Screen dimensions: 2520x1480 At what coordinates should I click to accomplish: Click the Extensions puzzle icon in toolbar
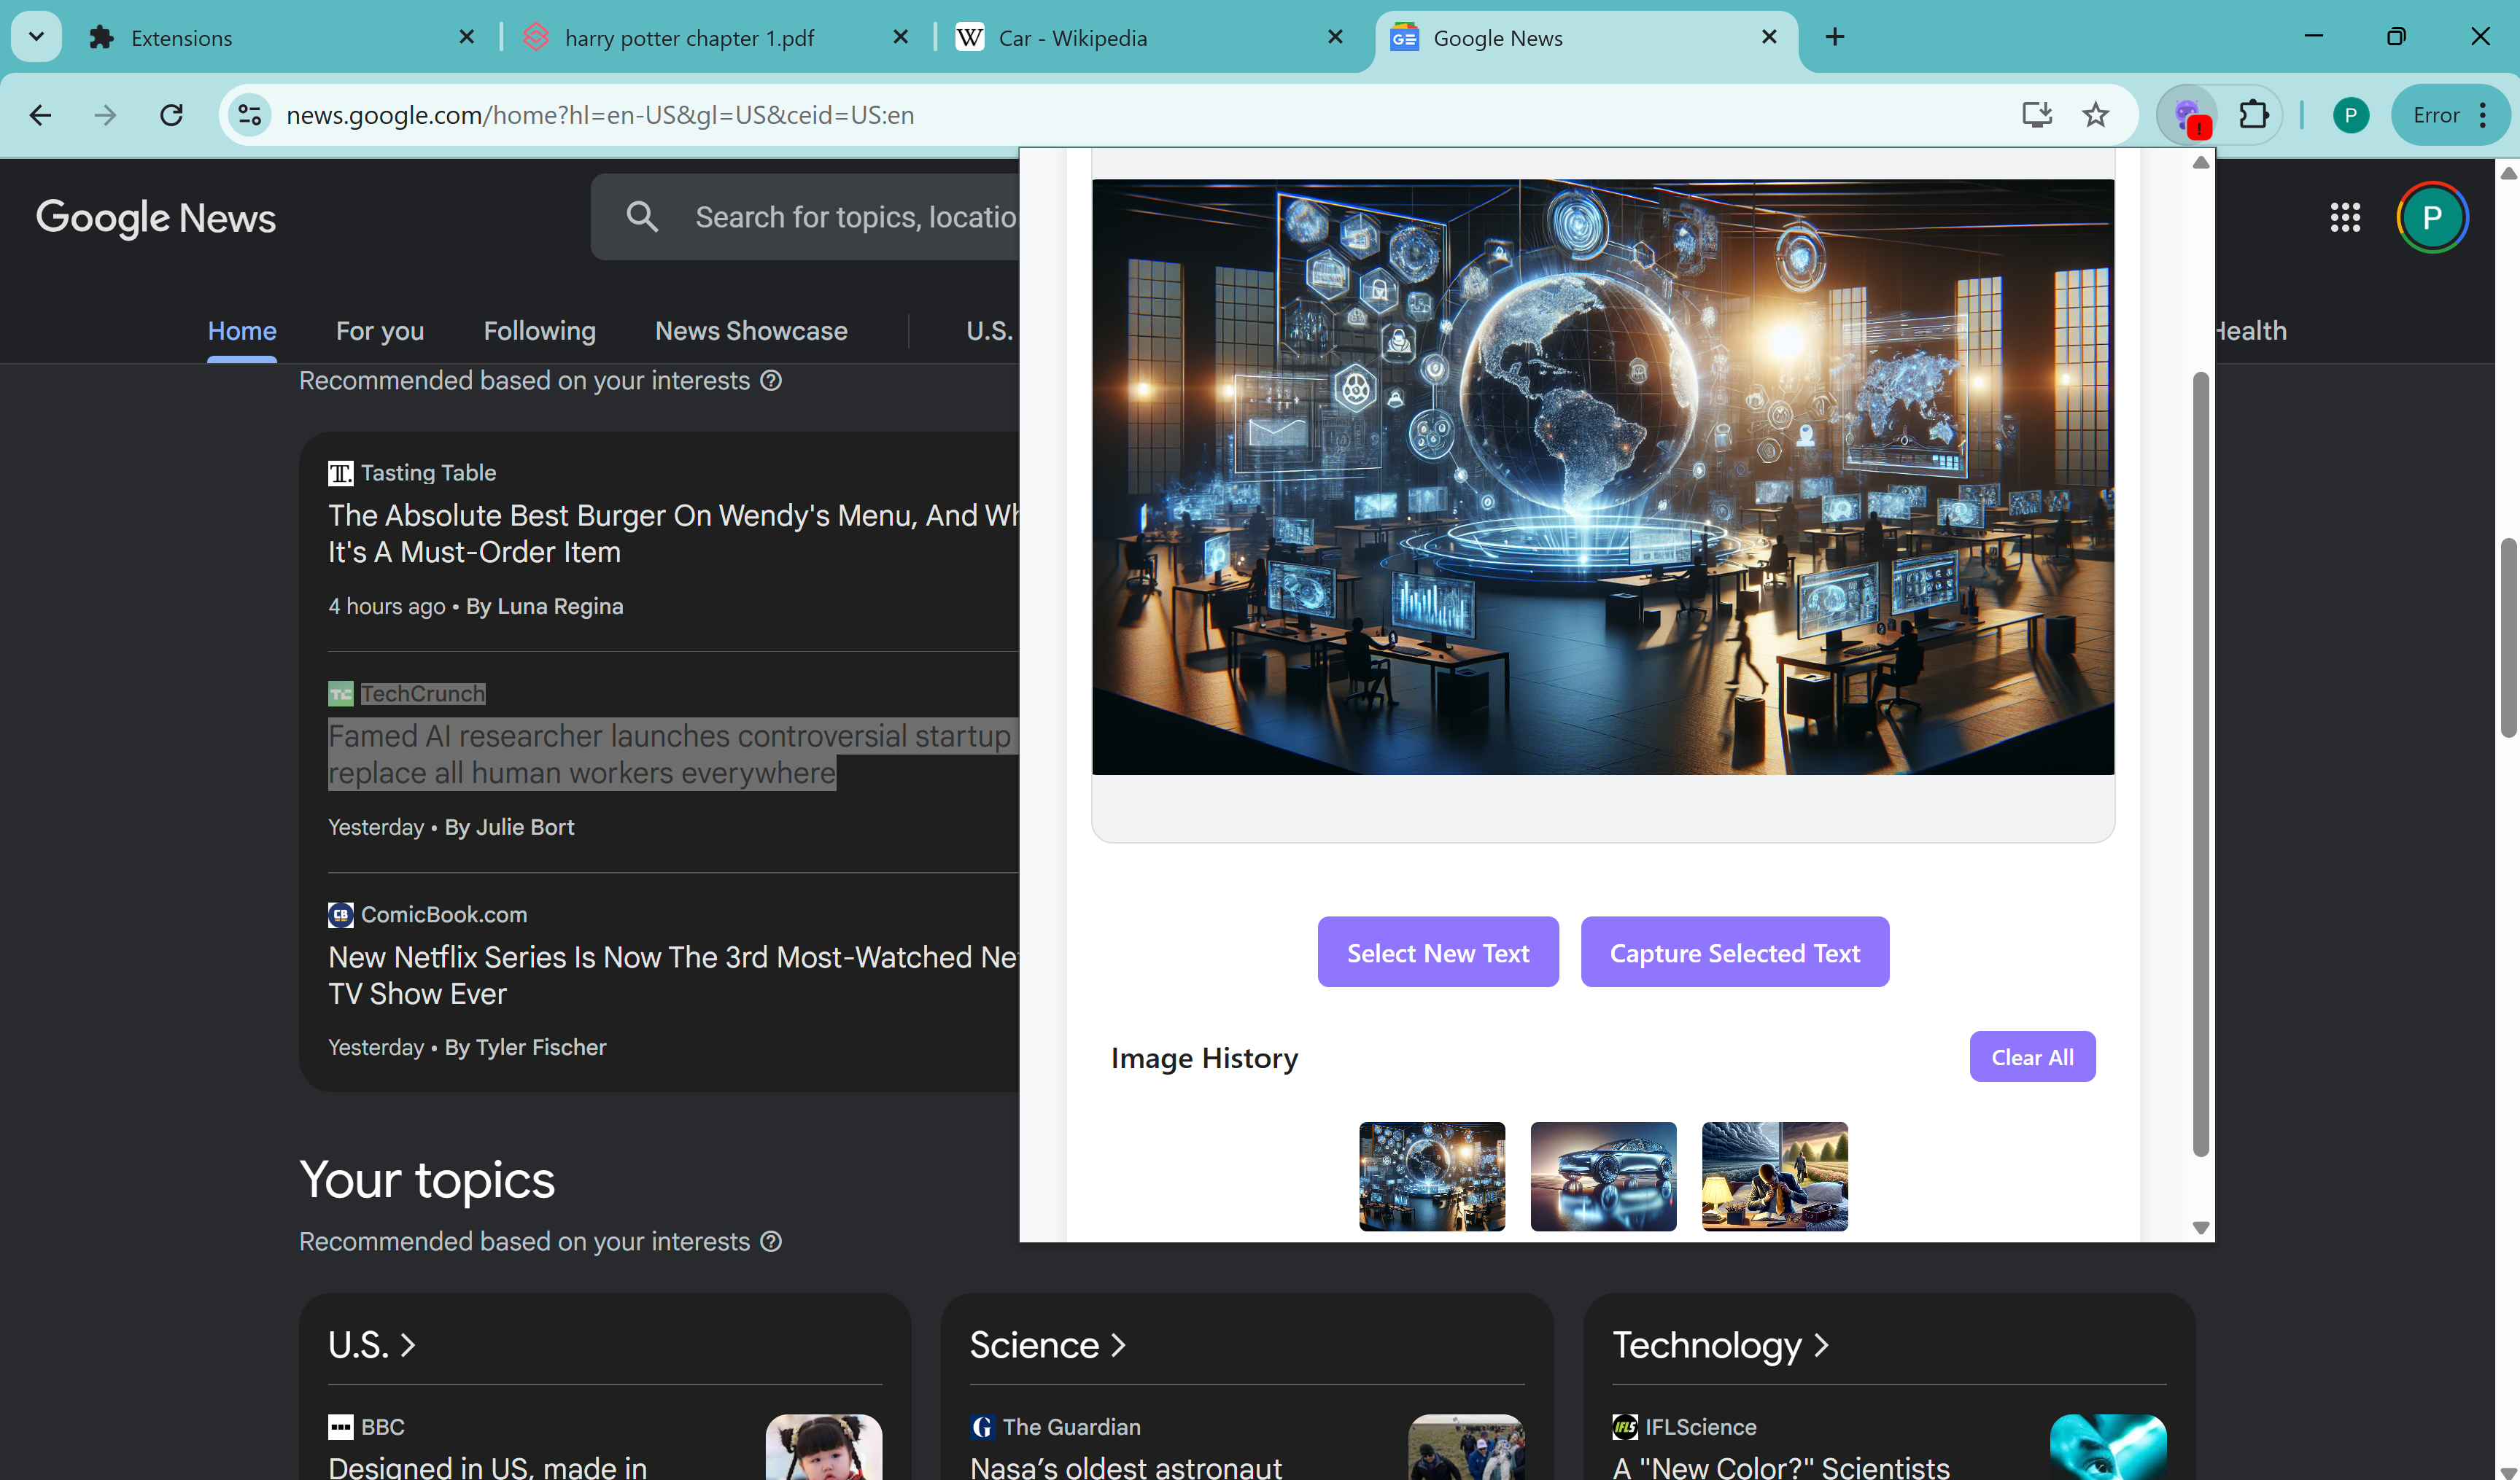click(2253, 115)
